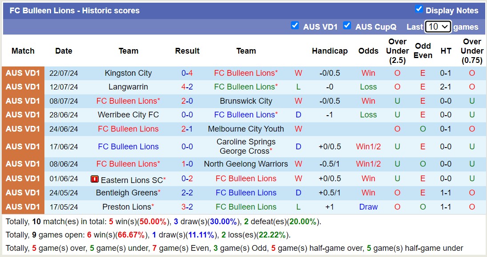Open the last games count dropdown

point(438,27)
